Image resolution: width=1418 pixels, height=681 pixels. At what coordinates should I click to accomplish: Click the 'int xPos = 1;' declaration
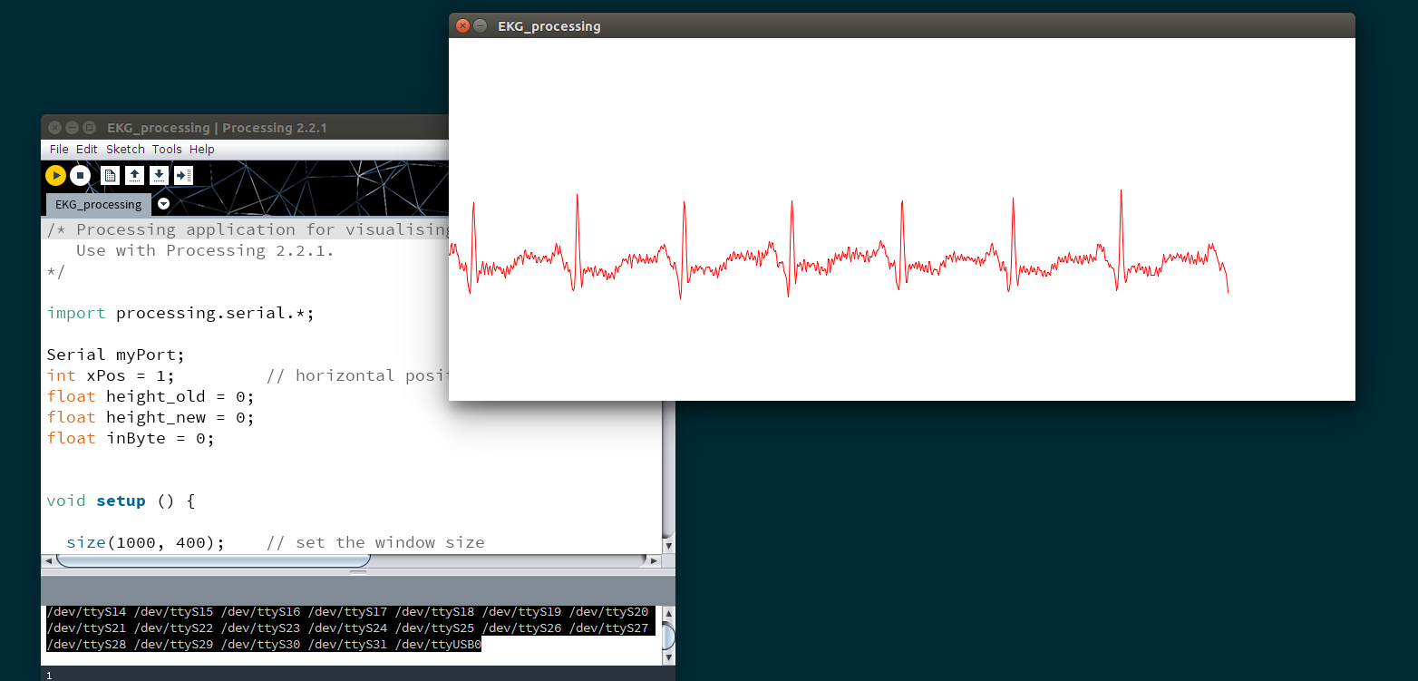pos(111,375)
